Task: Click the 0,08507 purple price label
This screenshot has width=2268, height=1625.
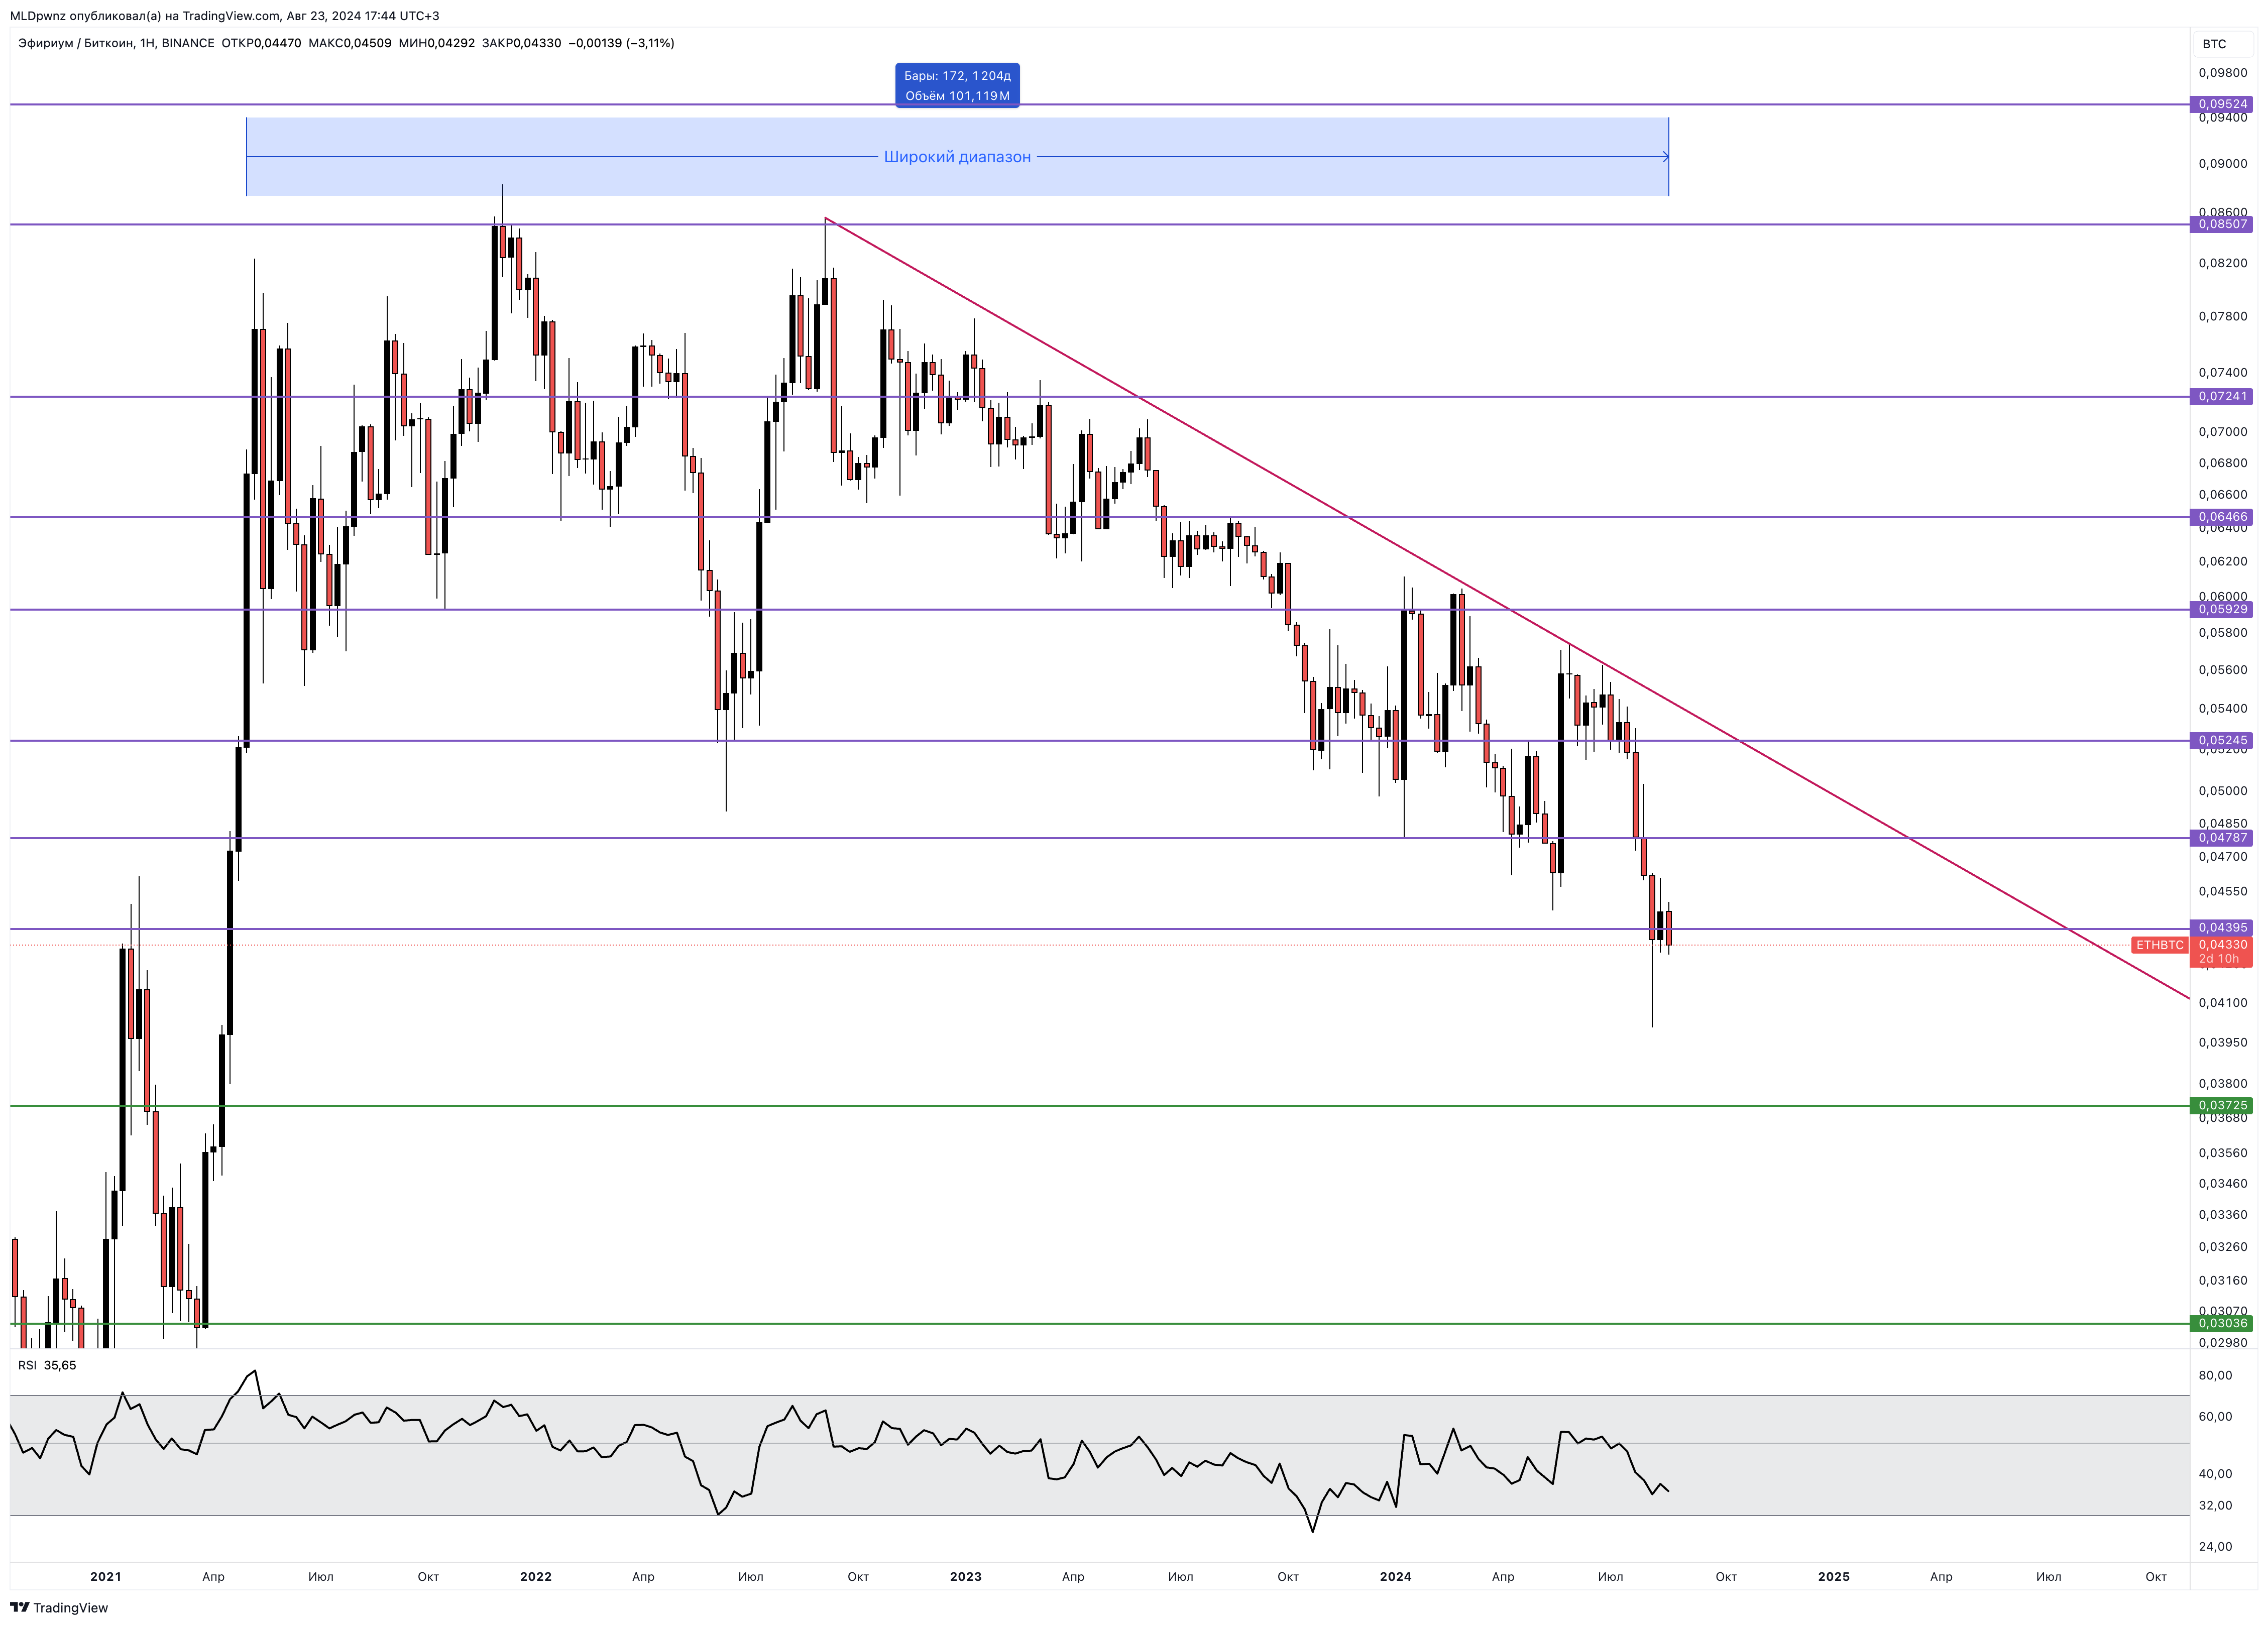Action: [2222, 224]
